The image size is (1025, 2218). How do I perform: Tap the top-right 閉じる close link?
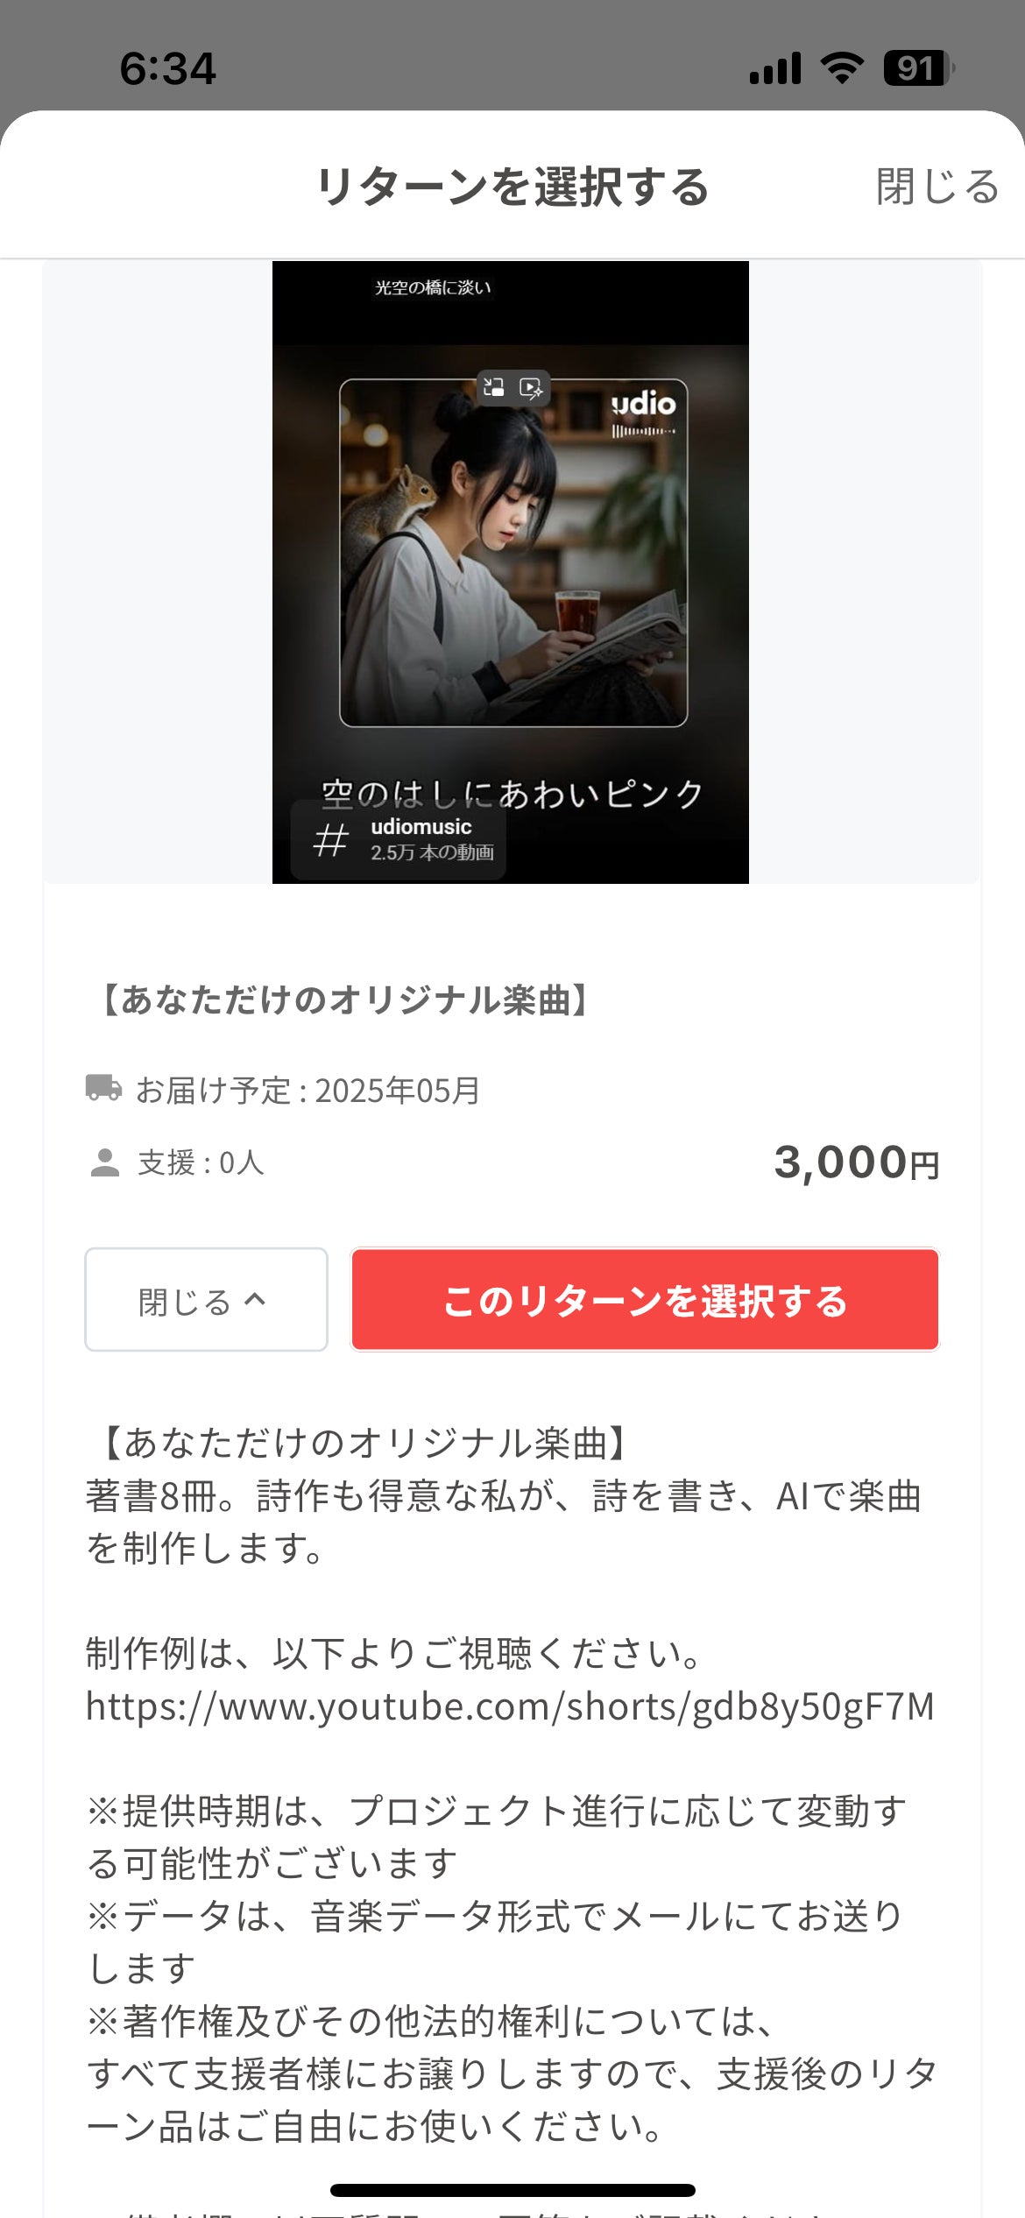[x=937, y=187]
